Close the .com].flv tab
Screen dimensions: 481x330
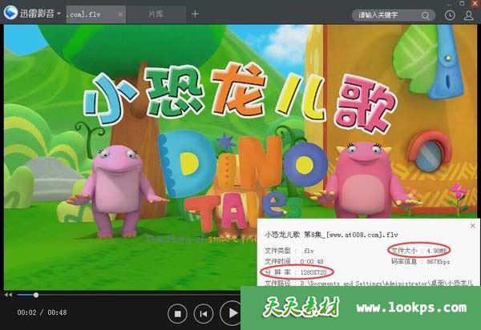tap(120, 14)
